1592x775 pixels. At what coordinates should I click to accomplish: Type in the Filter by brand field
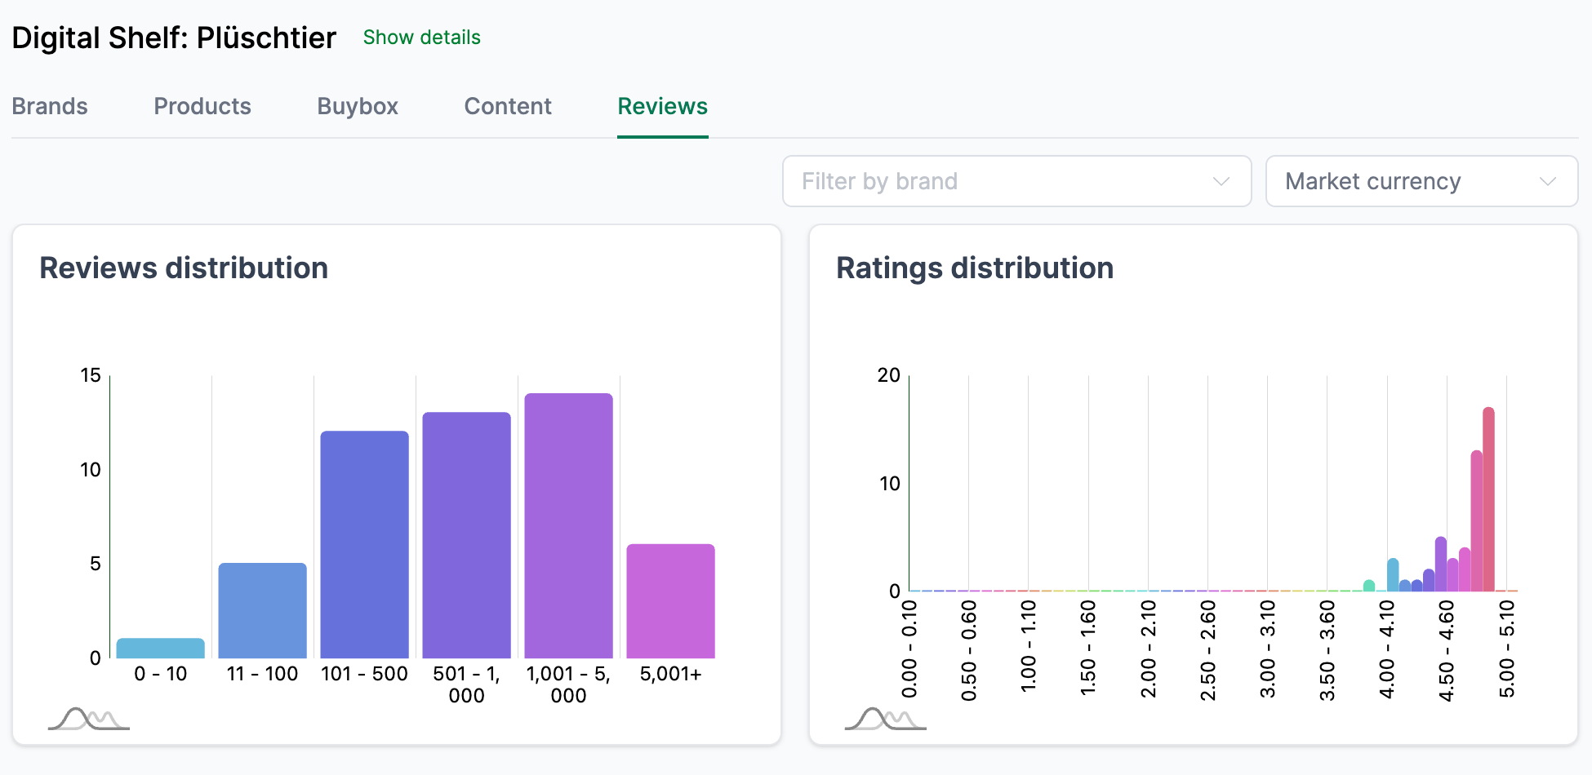(x=996, y=181)
